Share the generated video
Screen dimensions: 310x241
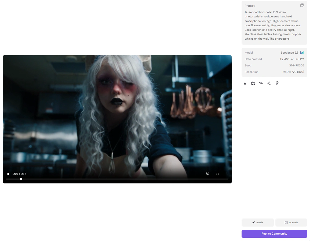coord(269,83)
